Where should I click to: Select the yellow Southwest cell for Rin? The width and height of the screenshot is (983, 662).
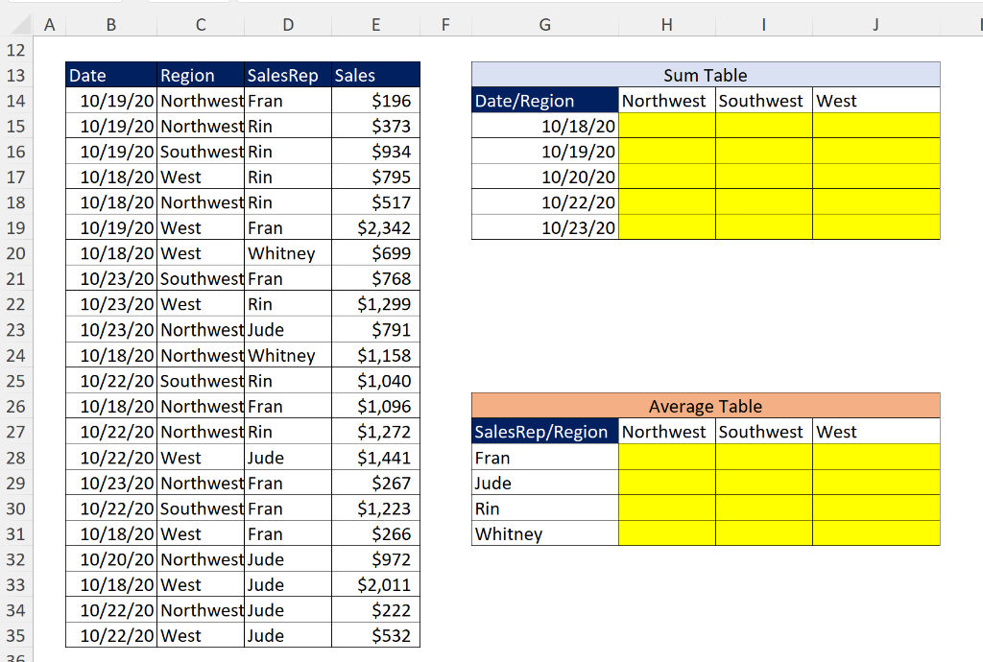pyautogui.click(x=763, y=508)
